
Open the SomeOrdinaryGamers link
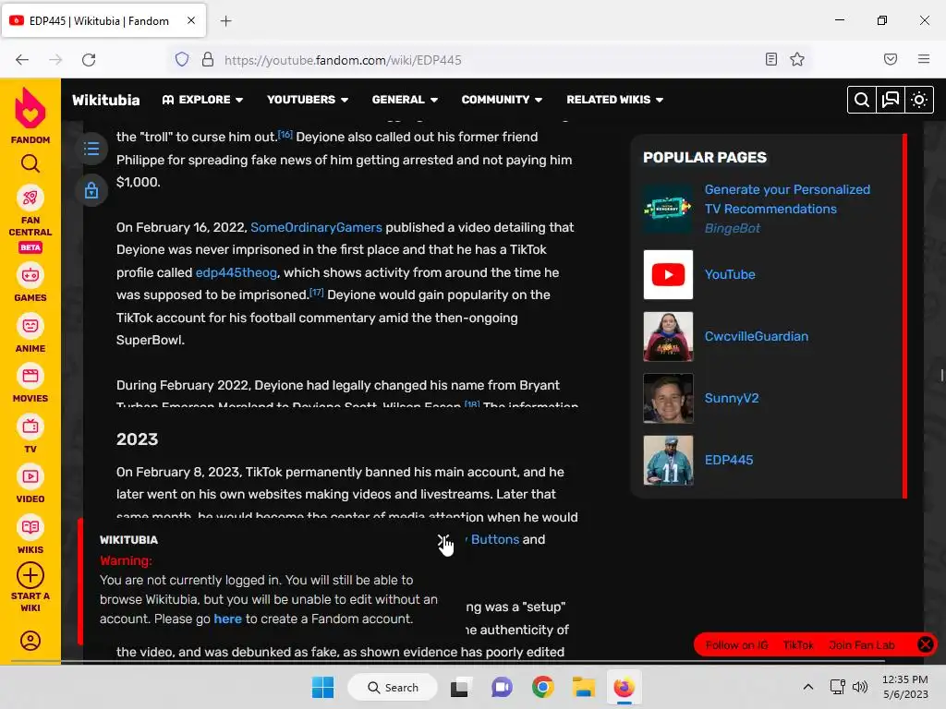coord(316,227)
